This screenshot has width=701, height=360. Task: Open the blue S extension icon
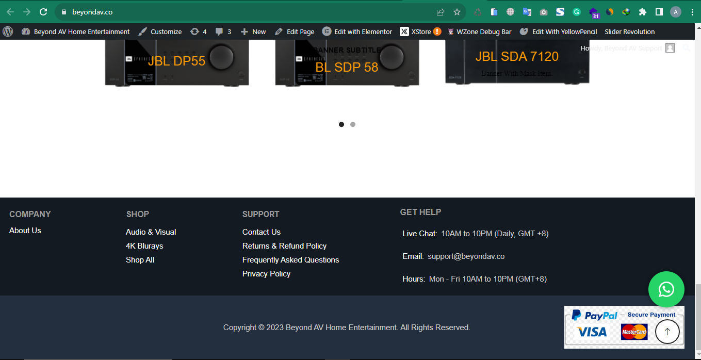[560, 12]
